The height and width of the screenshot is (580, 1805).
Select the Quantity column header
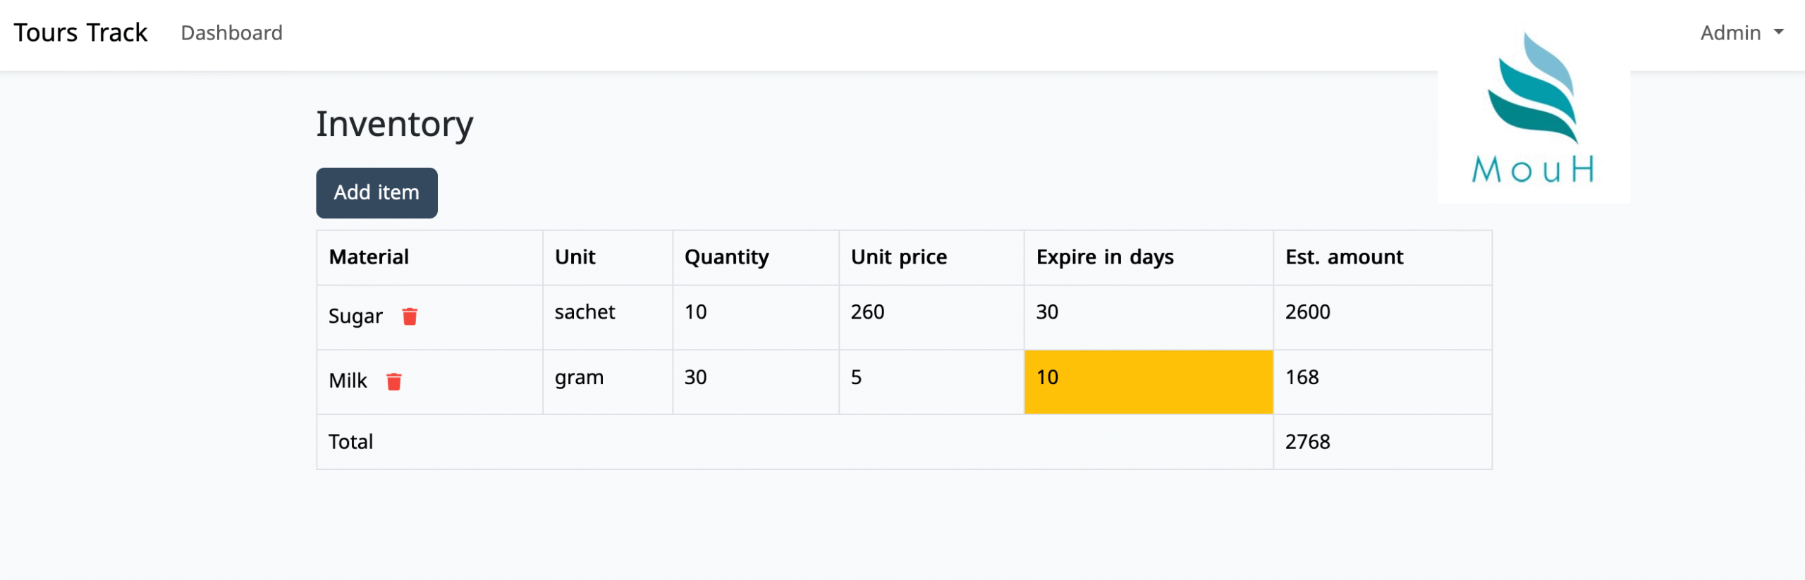726,257
